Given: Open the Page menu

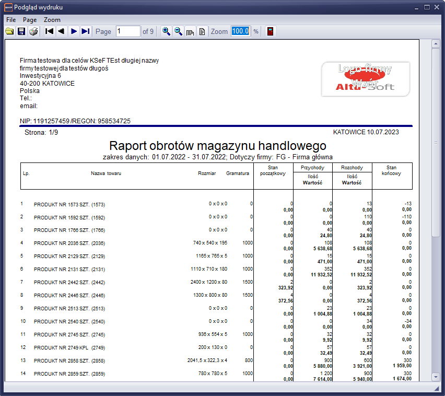Looking at the screenshot, I should click(x=30, y=19).
